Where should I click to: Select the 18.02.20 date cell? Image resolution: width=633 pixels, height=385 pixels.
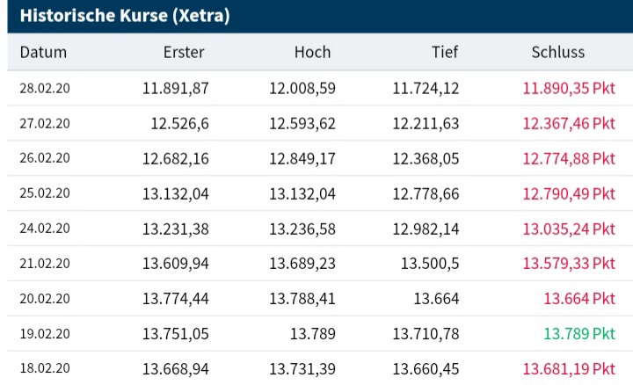[x=45, y=369]
